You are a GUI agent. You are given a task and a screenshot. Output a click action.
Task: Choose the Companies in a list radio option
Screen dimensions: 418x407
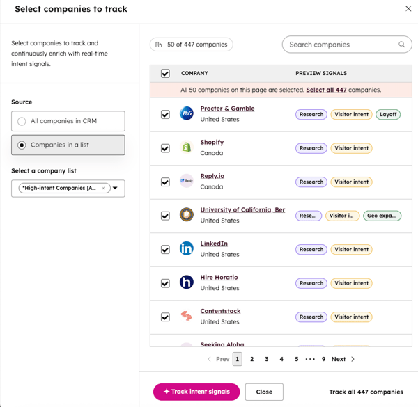point(22,145)
